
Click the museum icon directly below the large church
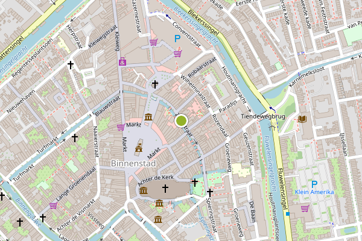click(159, 203)
